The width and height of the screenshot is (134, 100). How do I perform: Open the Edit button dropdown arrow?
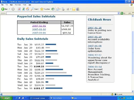tap(71, 9)
